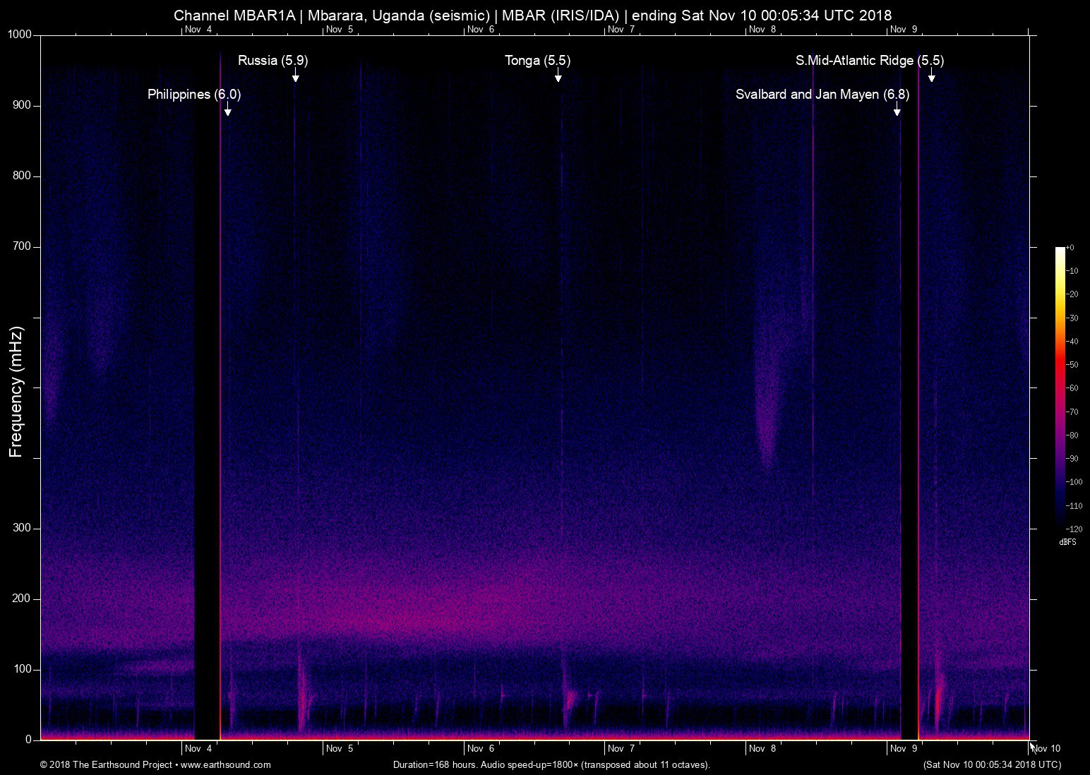This screenshot has width=1090, height=775.
Task: Click the Nov 4 date label on bottom axis
Action: (198, 748)
